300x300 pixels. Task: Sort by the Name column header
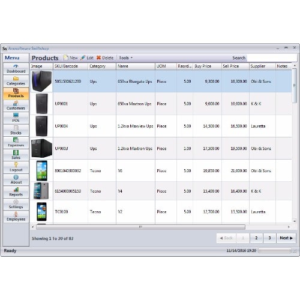tap(136, 66)
